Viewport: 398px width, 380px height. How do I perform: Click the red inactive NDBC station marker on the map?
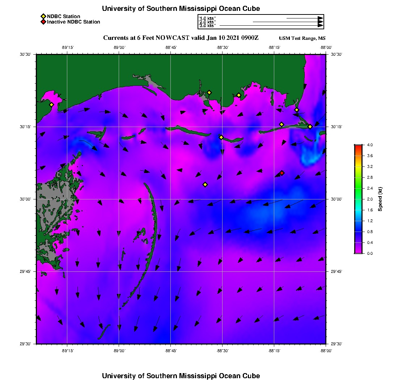tap(282, 173)
